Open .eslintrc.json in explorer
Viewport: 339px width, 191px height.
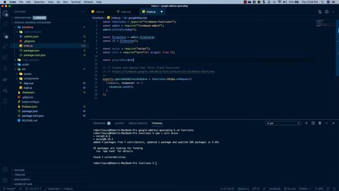pos(31,37)
